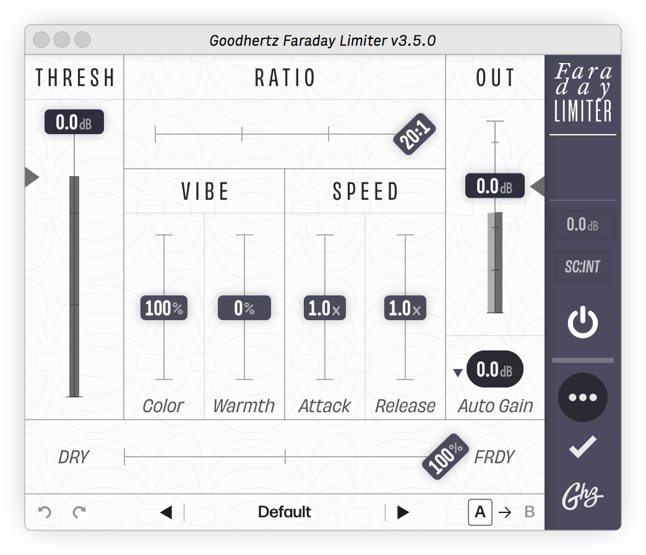The width and height of the screenshot is (646, 555).
Task: Click the THRESH section header
Action: 75,78
